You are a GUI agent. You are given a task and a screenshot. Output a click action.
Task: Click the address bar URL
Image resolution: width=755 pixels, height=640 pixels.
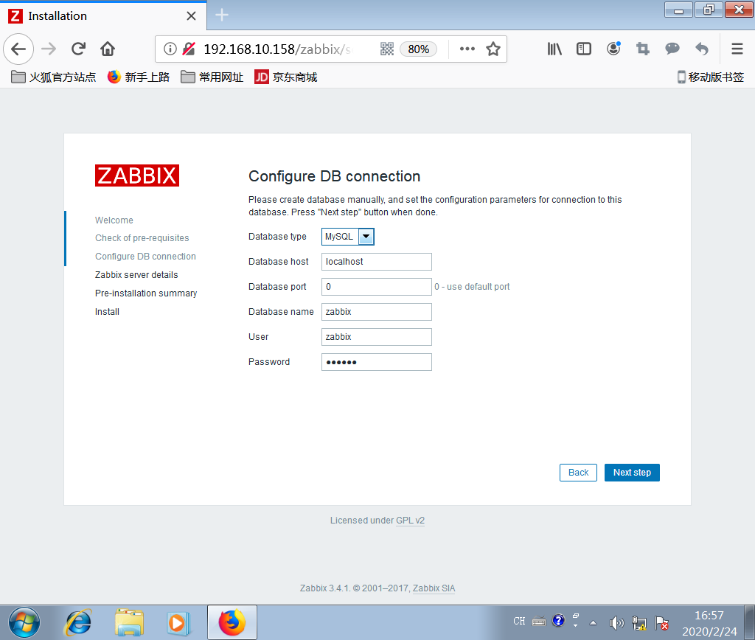coord(278,49)
